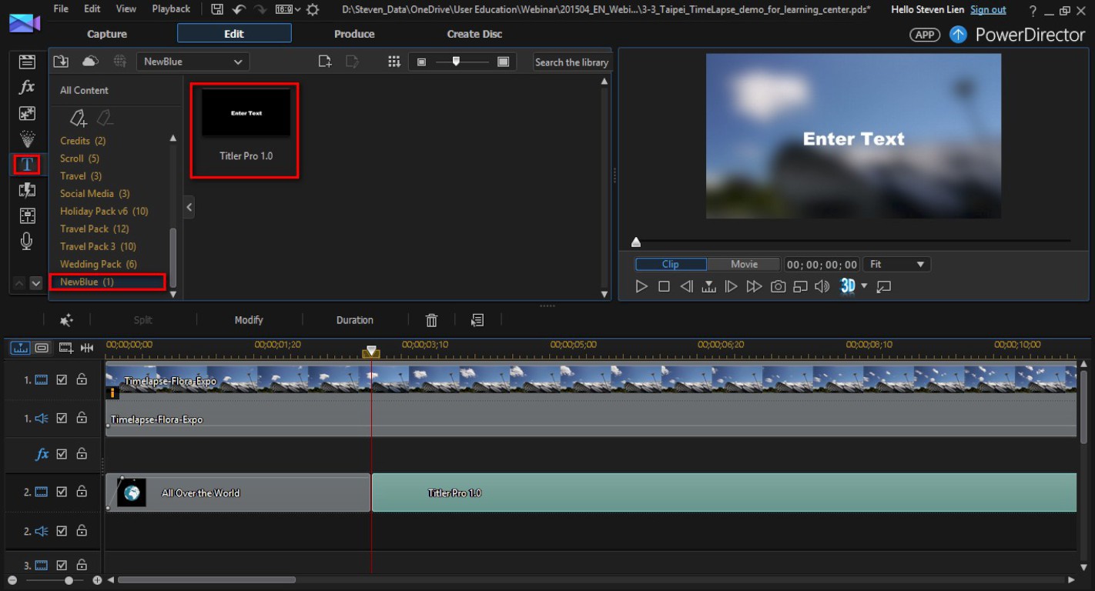Click the undo arrow icon
Image resolution: width=1095 pixels, height=591 pixels.
tap(239, 9)
